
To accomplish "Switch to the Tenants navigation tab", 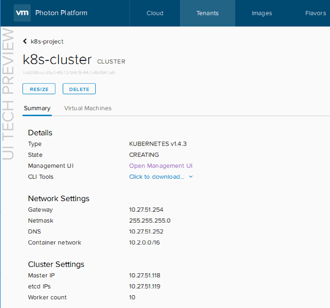I will pos(207,13).
